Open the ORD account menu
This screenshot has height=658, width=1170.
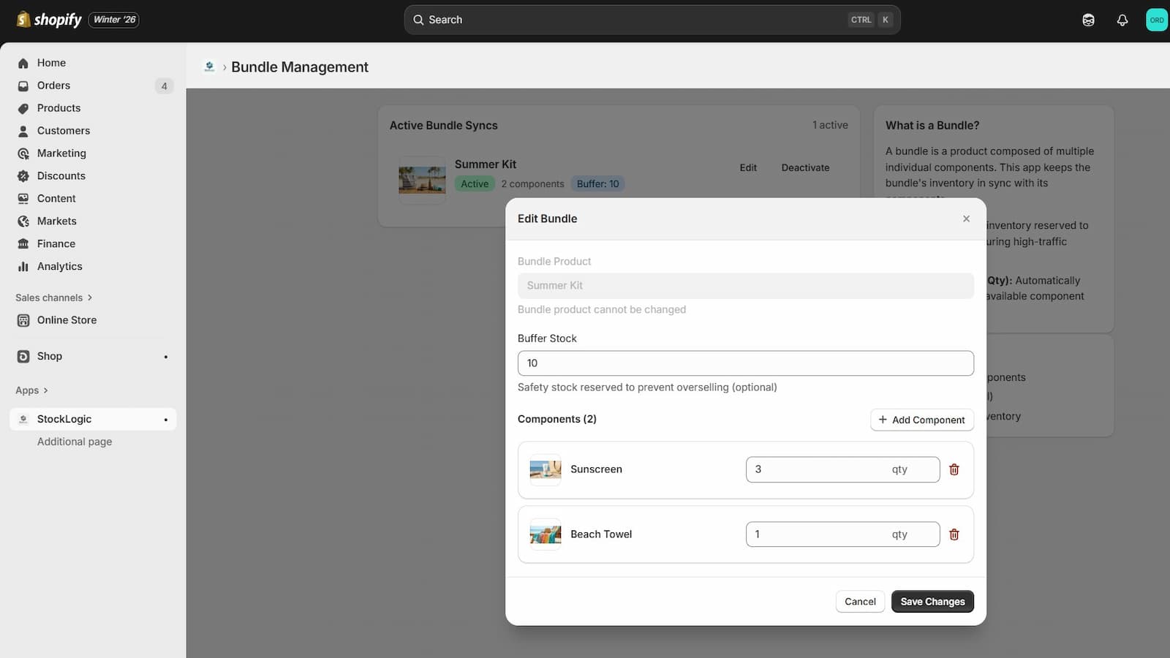pos(1156,20)
